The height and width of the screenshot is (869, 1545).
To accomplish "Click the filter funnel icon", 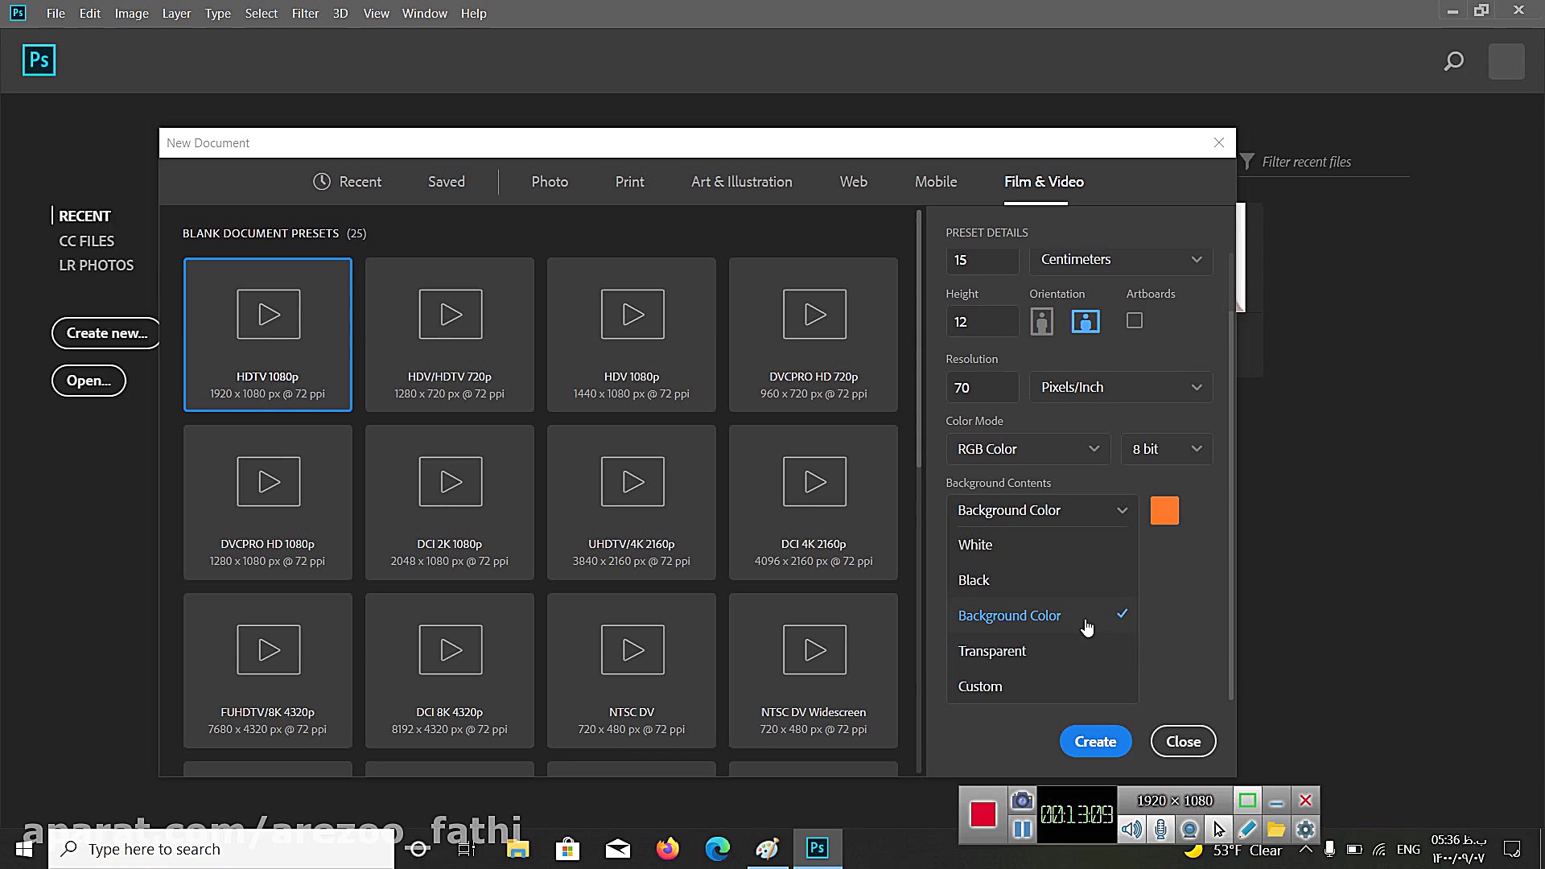I will coord(1247,162).
